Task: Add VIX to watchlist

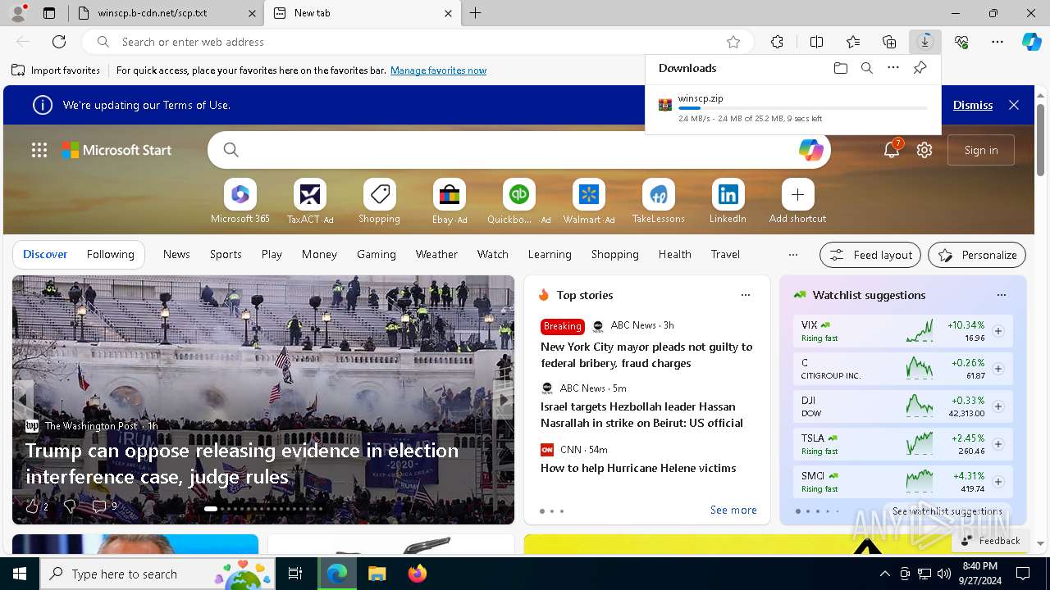Action: tap(998, 331)
